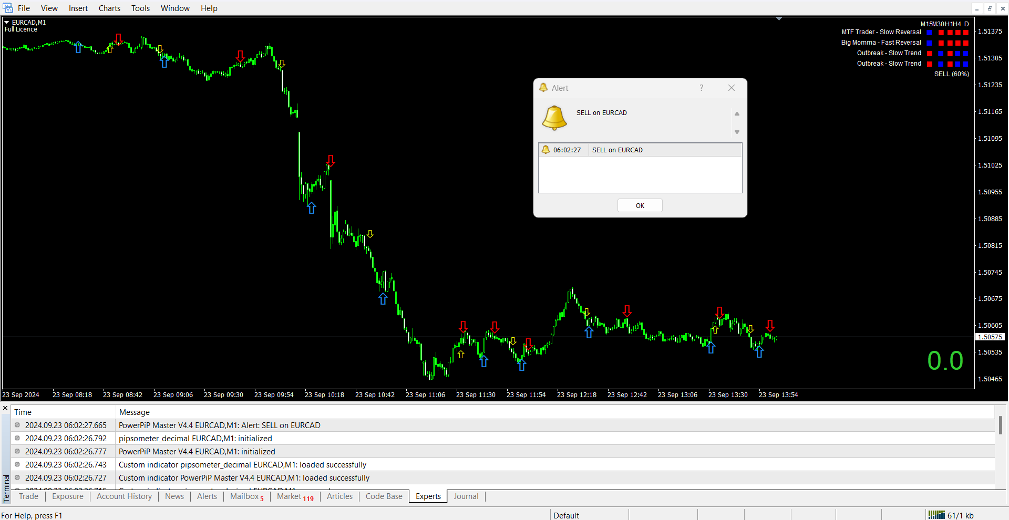
Task: Click the Message column header in Terminal
Action: coord(135,412)
